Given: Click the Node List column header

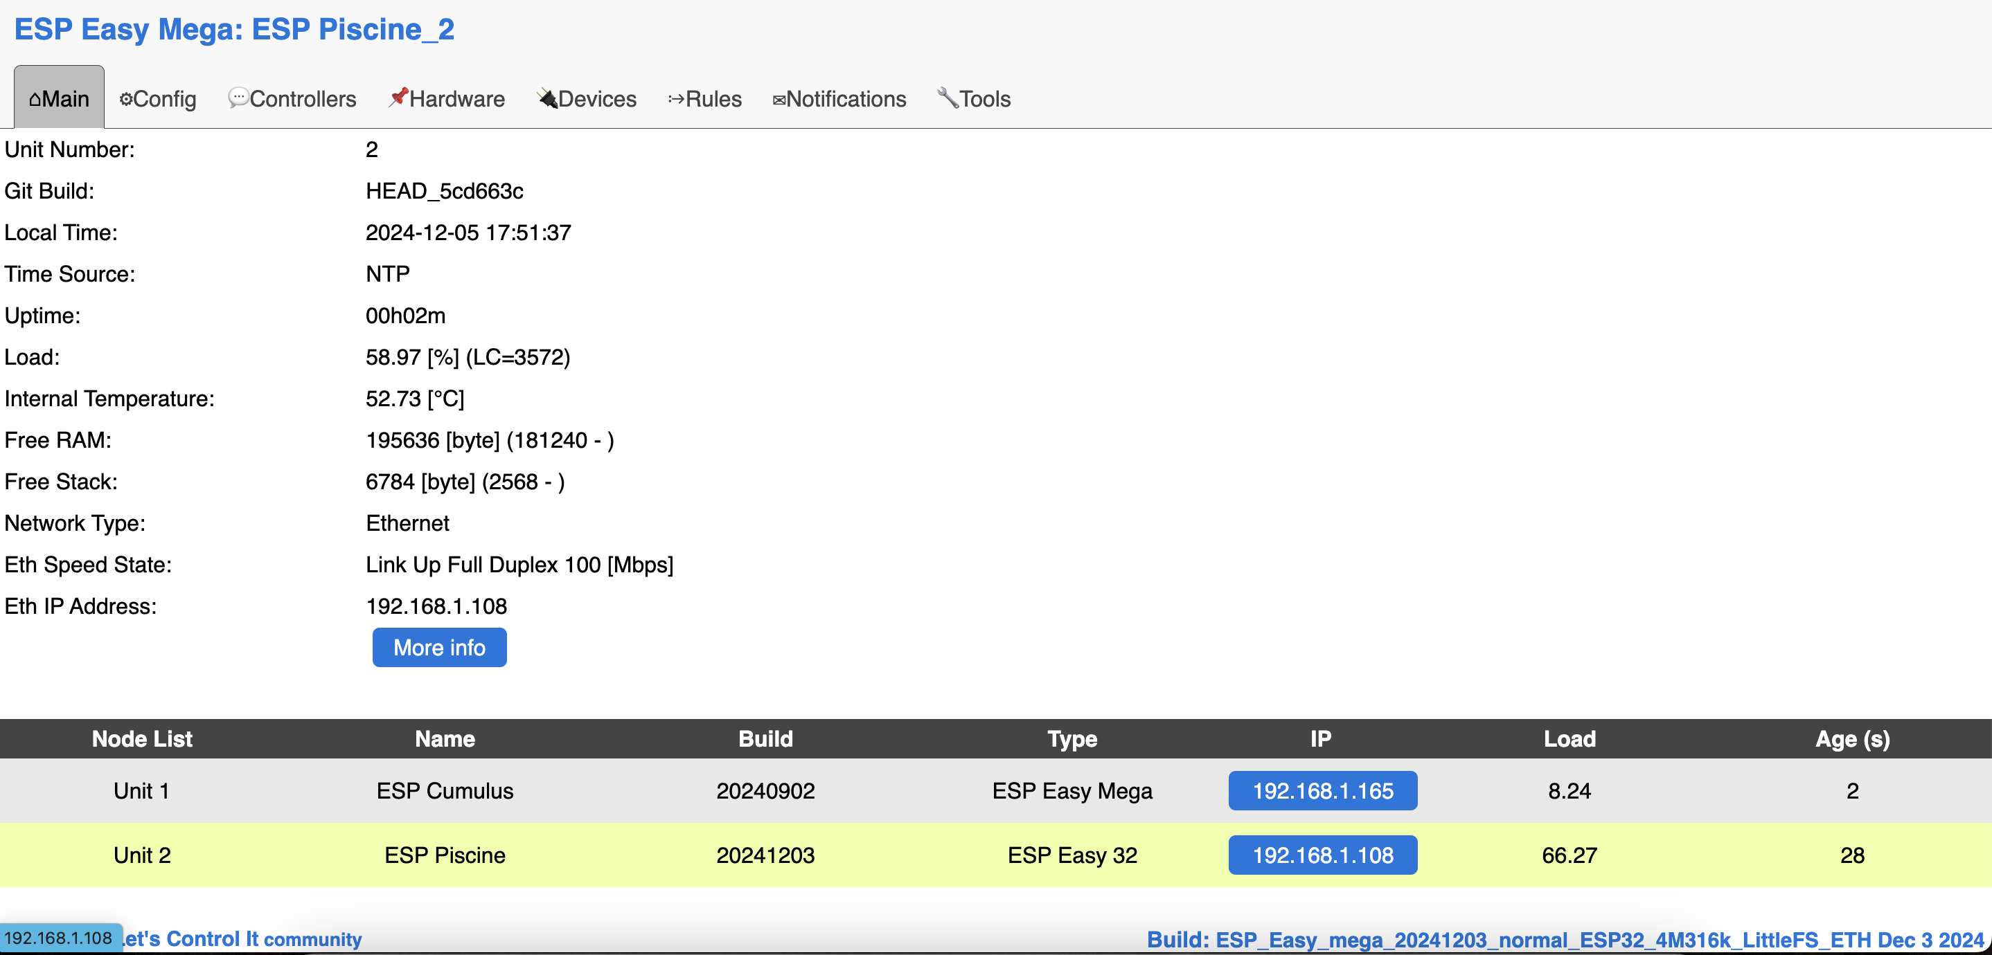Looking at the screenshot, I should tap(141, 738).
